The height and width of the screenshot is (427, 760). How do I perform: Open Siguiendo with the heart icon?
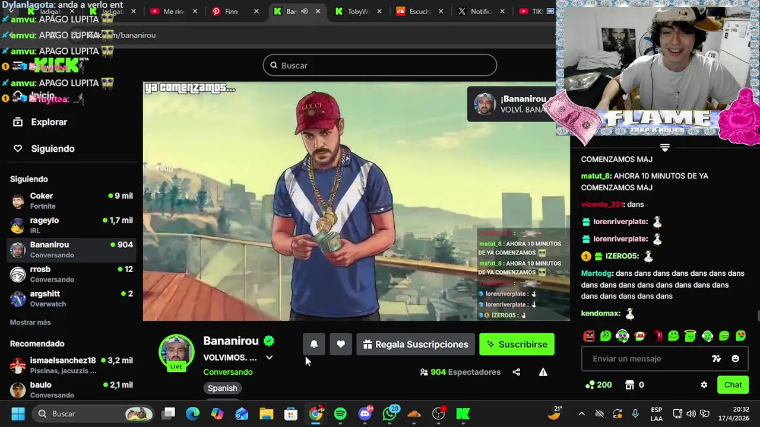[18, 149]
